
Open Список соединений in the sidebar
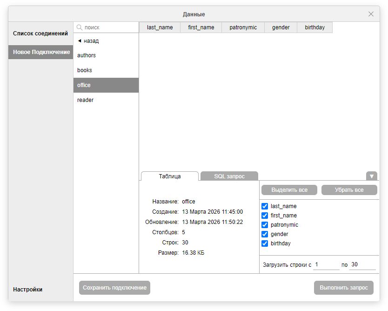click(40, 34)
